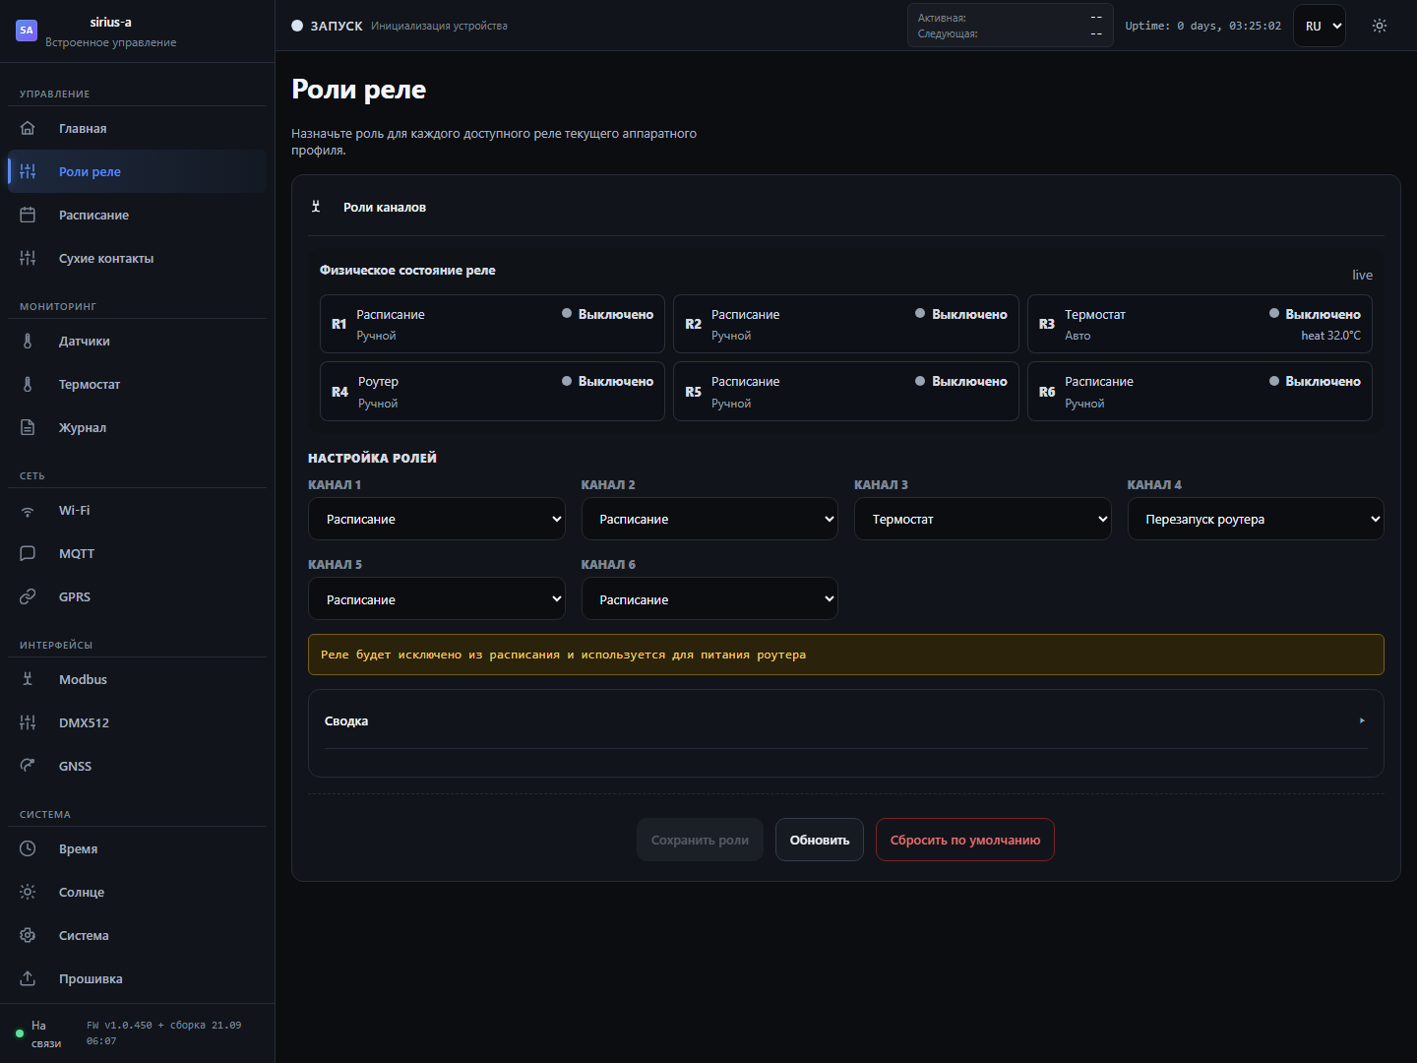The width and height of the screenshot is (1417, 1063).
Task: Click the satellite icon beside GNSS
Action: click(x=28, y=766)
